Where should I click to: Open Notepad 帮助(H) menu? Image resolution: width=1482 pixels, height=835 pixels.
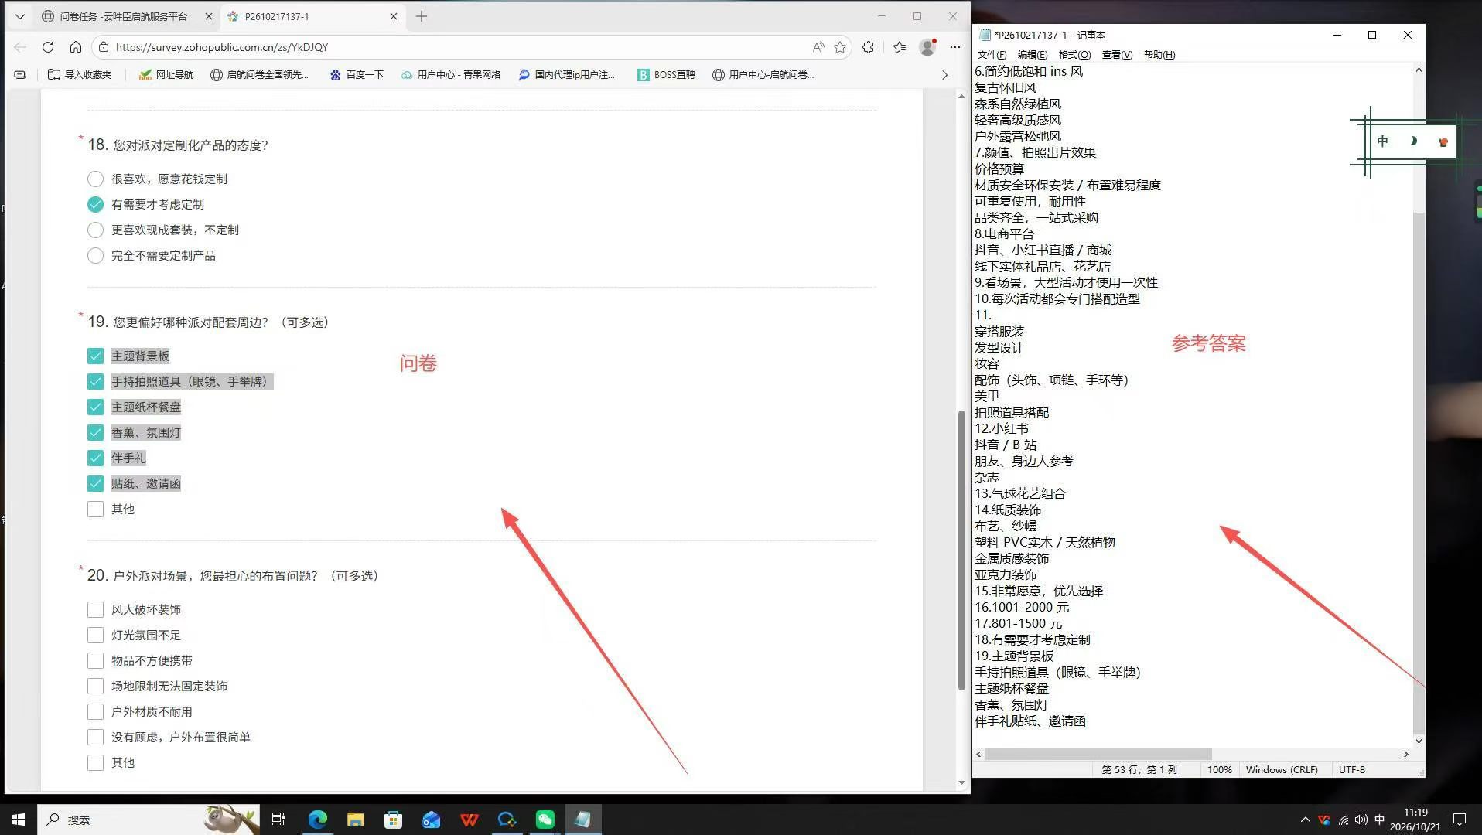(x=1159, y=55)
